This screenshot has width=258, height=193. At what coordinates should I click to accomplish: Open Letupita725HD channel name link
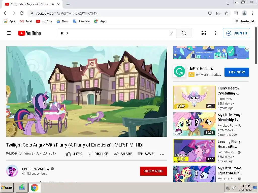point(36,169)
